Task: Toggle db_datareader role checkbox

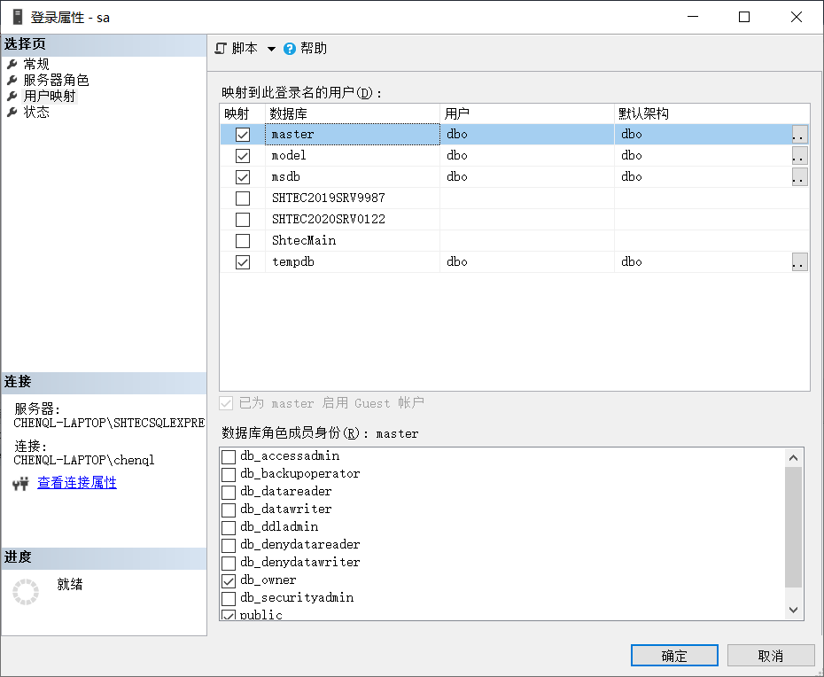Action: (x=229, y=492)
